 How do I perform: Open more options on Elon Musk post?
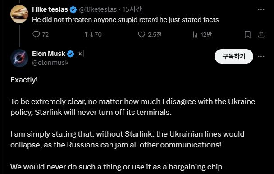pos(261,56)
